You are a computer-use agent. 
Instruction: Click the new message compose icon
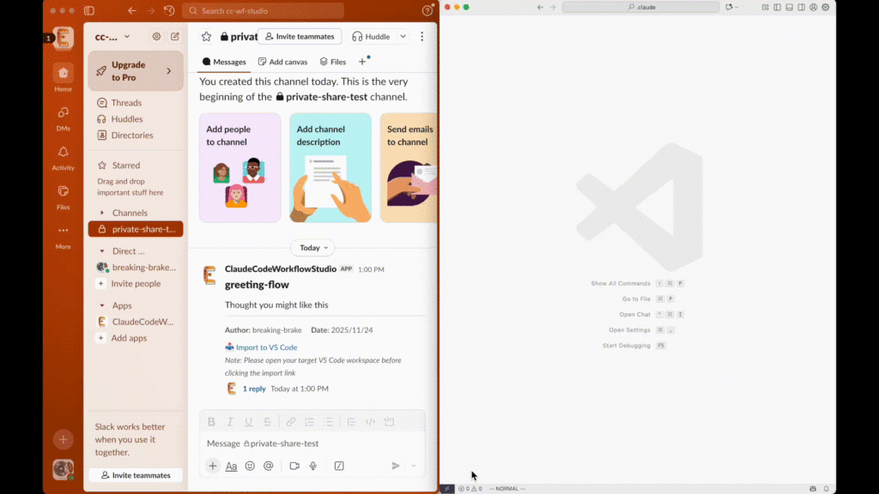click(x=175, y=37)
